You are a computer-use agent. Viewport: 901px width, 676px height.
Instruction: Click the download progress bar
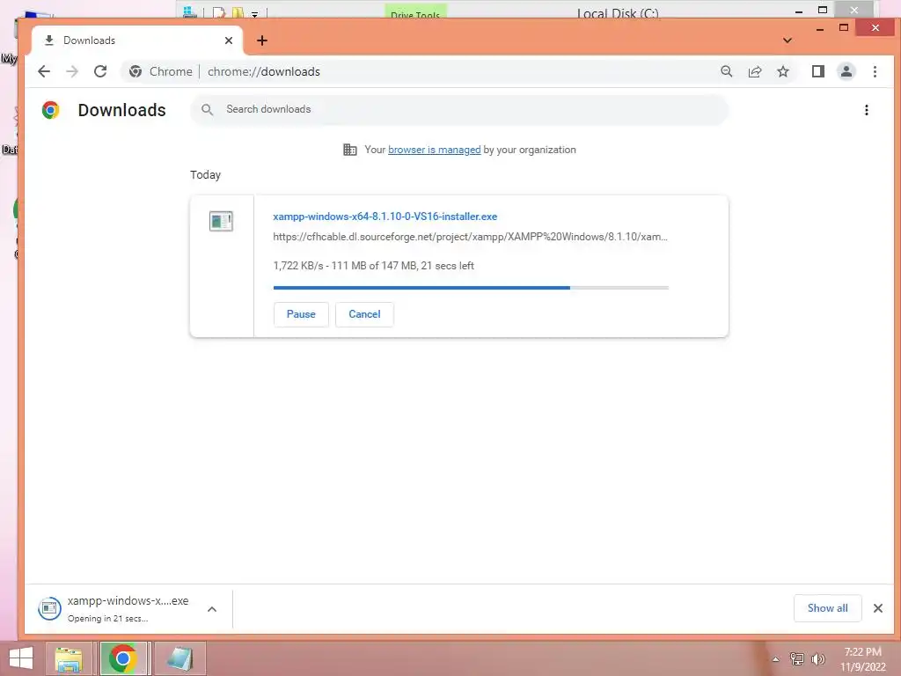coord(471,288)
